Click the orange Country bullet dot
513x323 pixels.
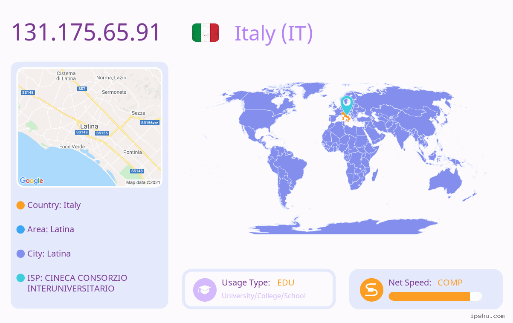tap(20, 205)
